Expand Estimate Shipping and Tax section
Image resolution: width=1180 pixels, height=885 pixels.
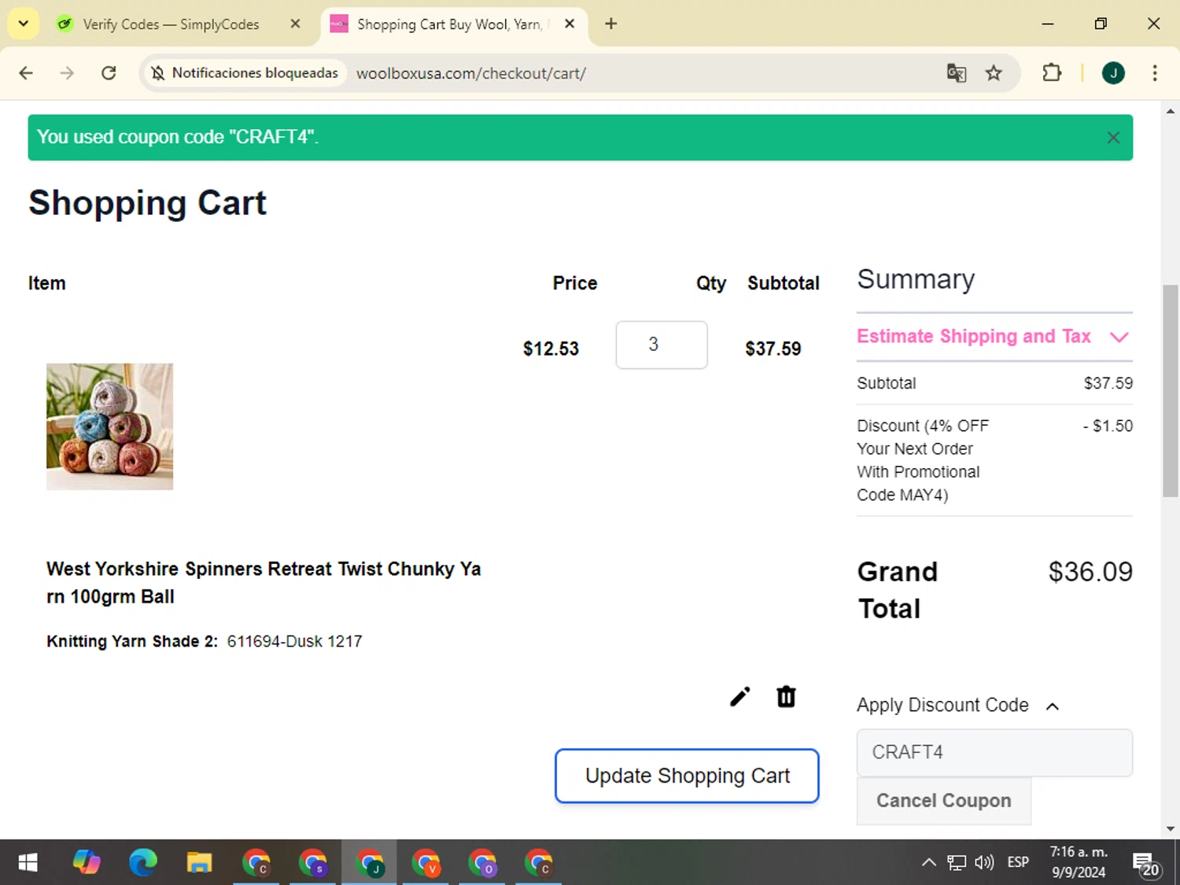coord(994,337)
